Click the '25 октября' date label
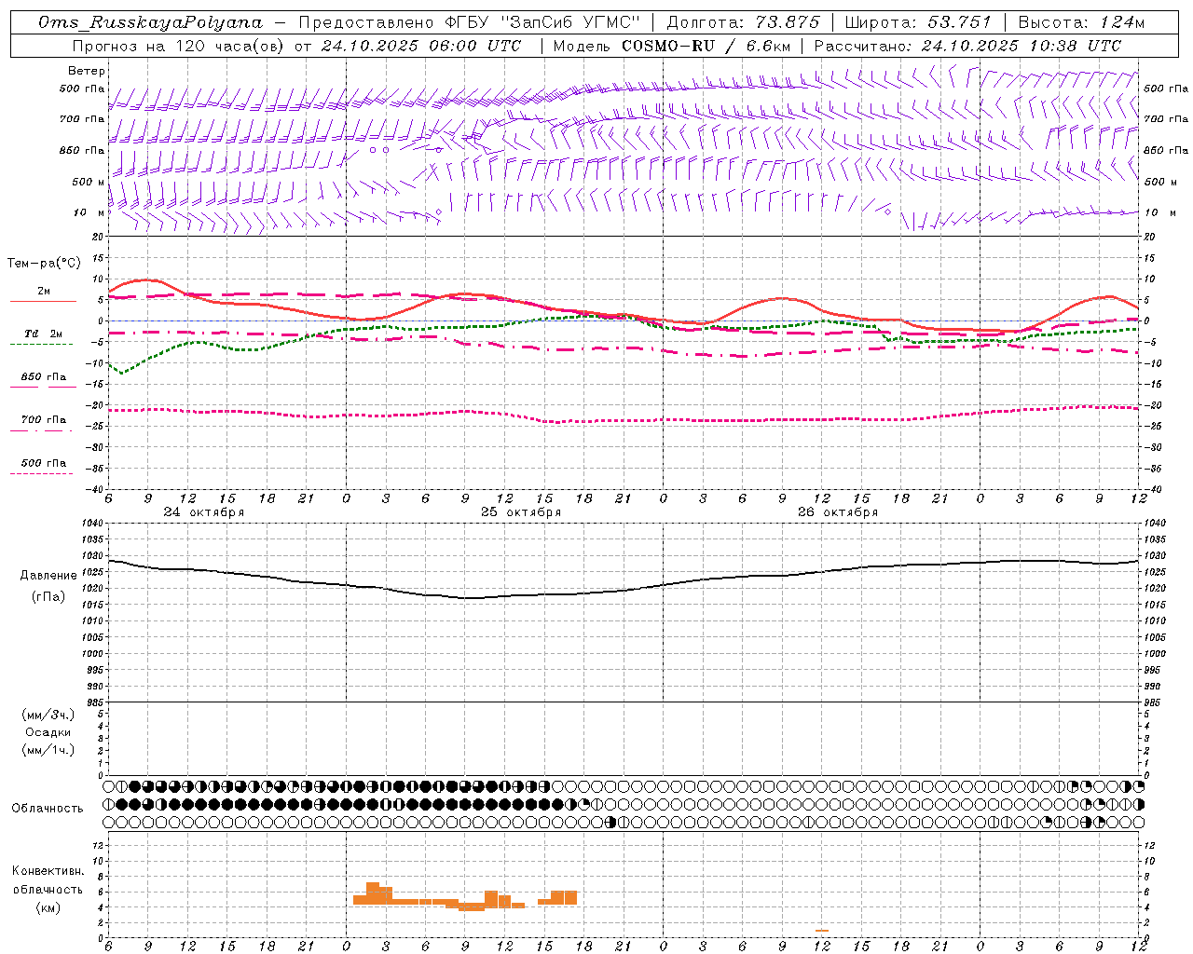 [521, 512]
